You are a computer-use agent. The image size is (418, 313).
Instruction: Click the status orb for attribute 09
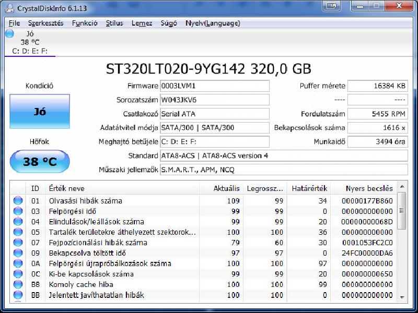point(18,252)
